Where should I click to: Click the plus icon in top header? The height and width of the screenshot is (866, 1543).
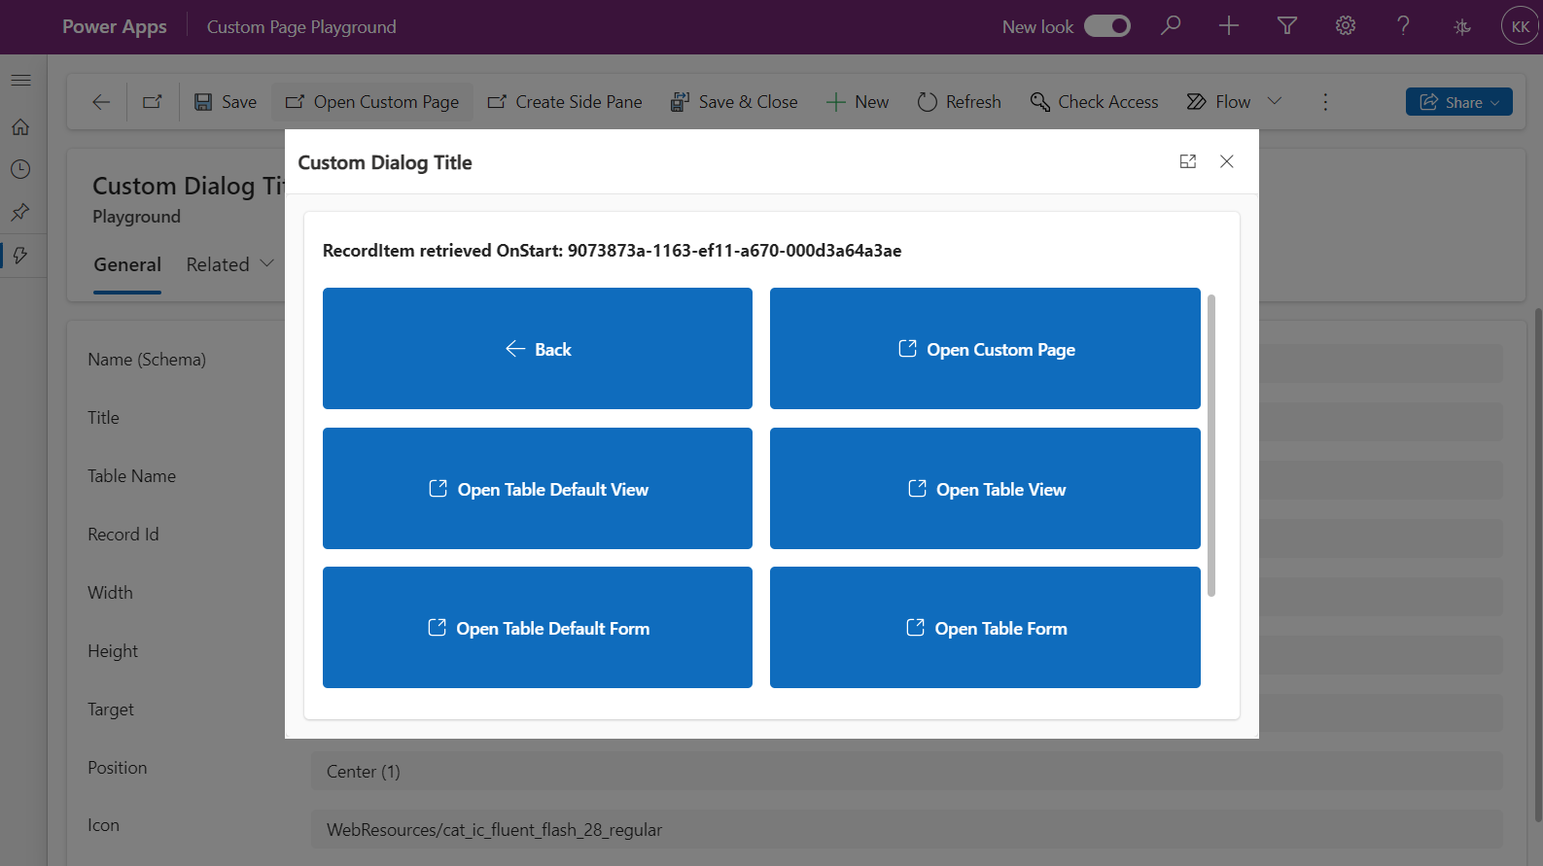pyautogui.click(x=1229, y=26)
